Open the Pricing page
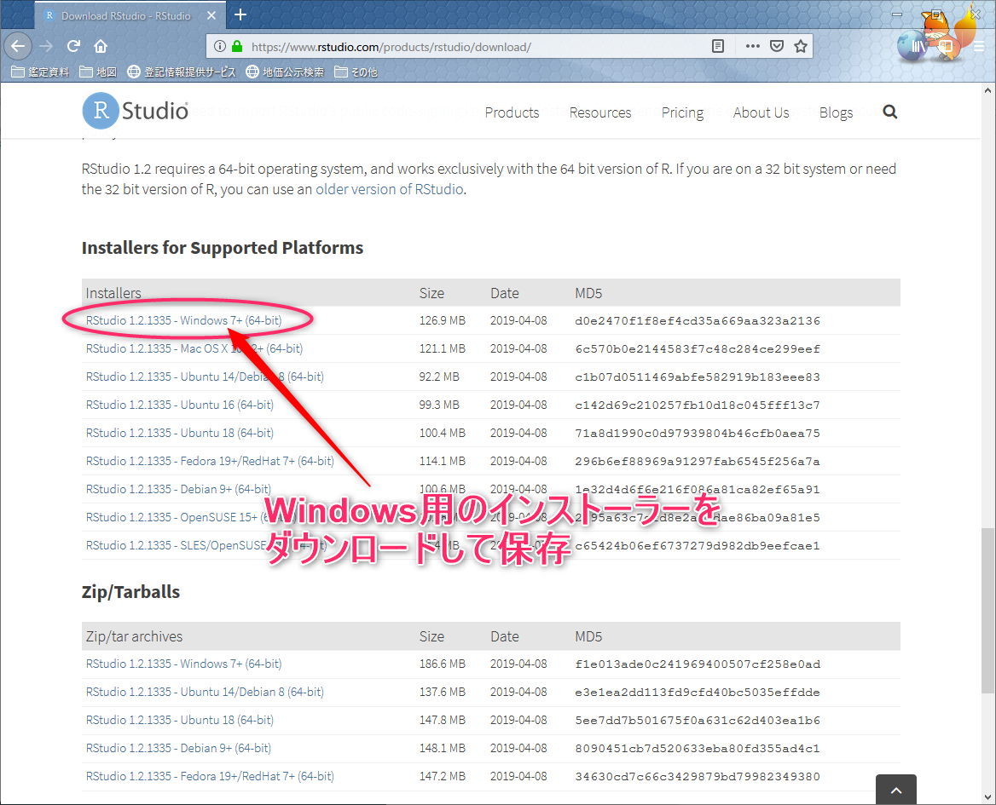This screenshot has width=996, height=805. pyautogui.click(x=682, y=112)
